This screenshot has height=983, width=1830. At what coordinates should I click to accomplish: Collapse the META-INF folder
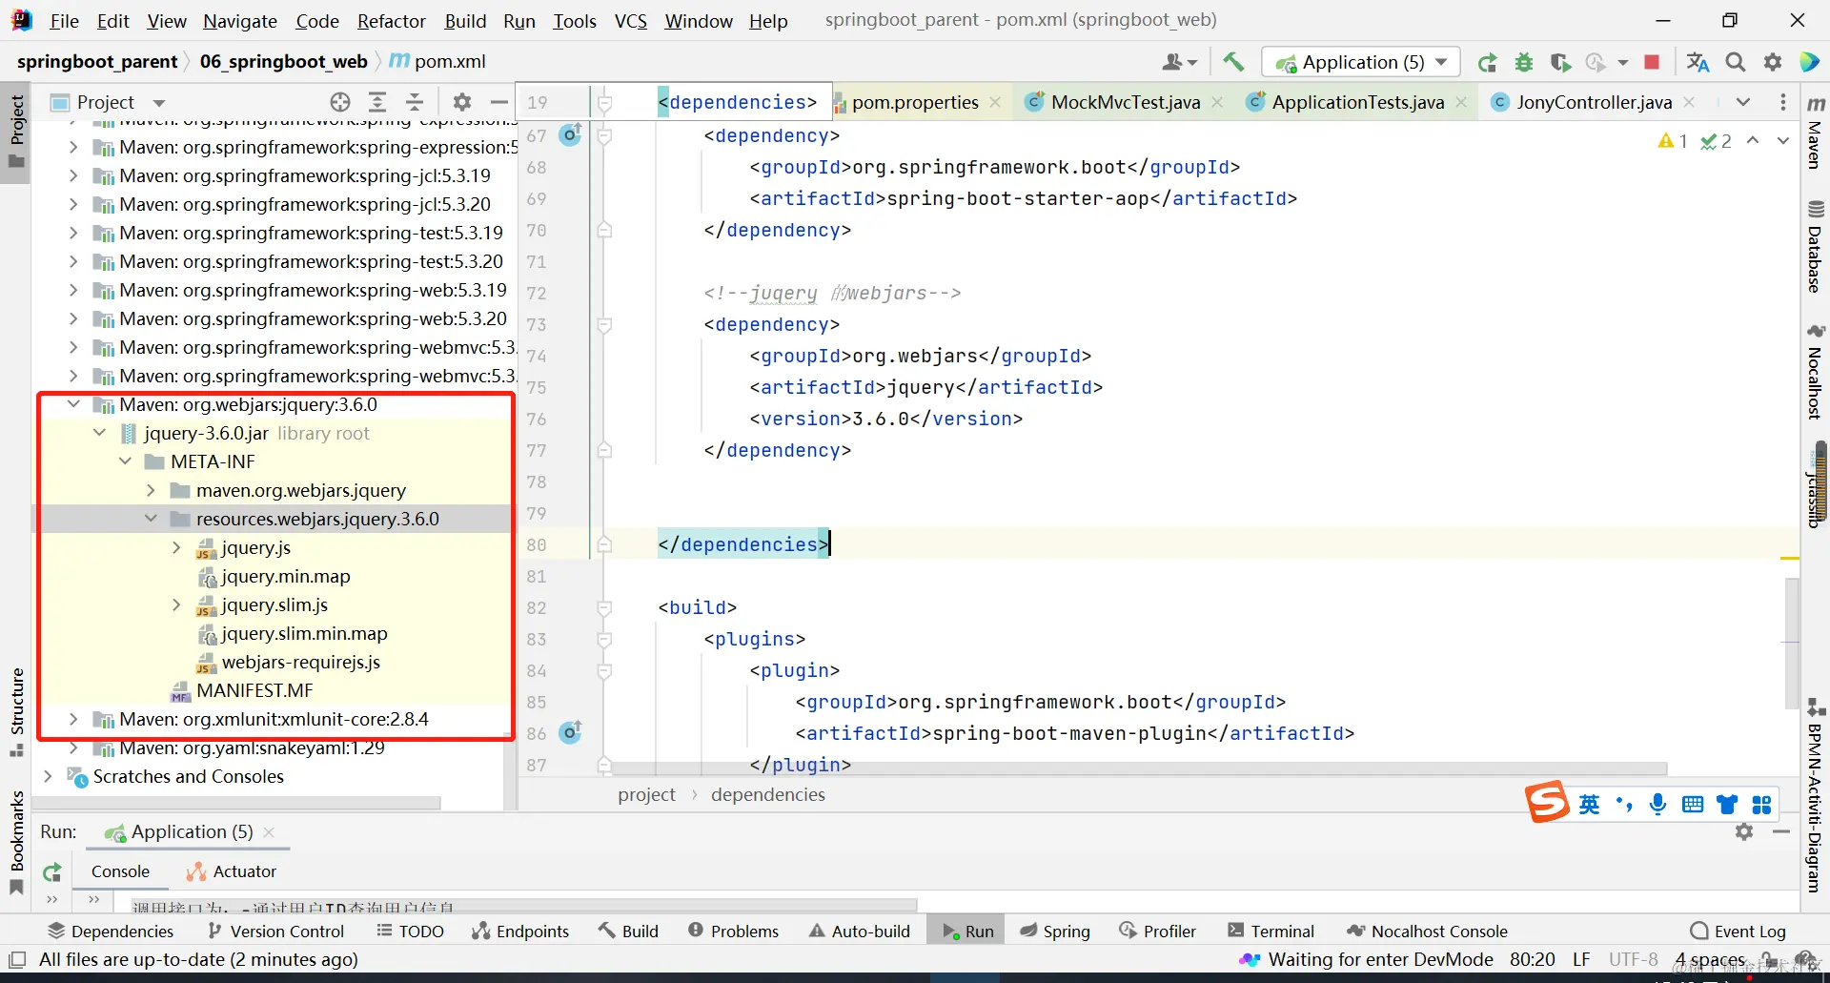click(x=125, y=461)
